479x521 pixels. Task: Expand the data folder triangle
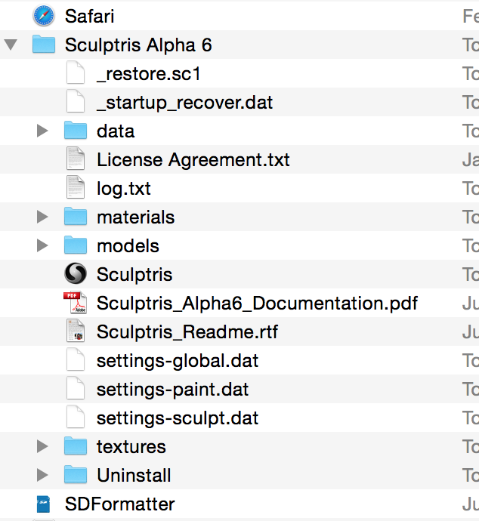point(42,131)
